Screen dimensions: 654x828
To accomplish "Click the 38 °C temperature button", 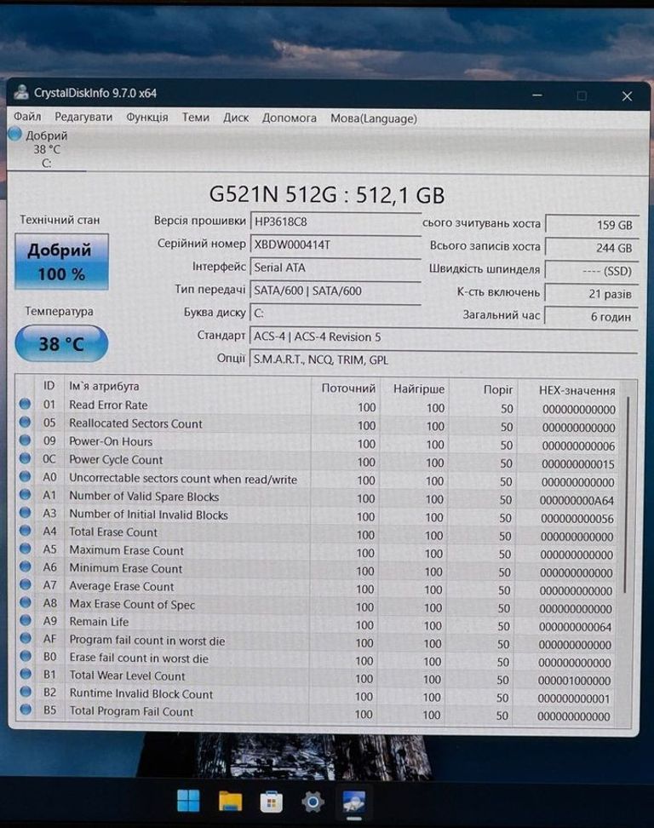I will tap(61, 344).
